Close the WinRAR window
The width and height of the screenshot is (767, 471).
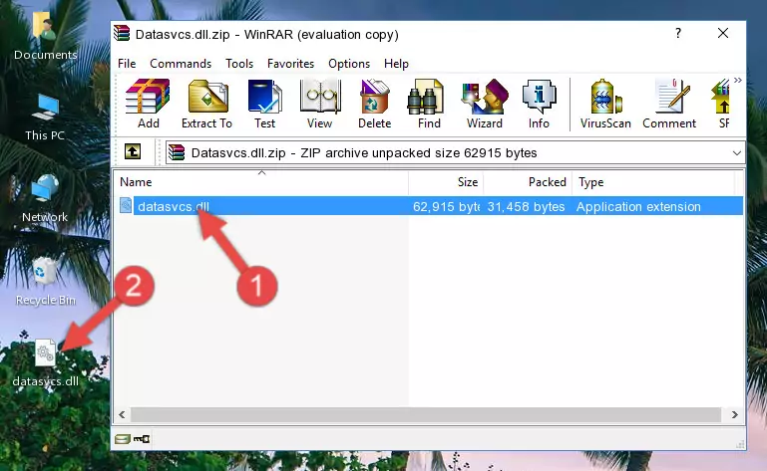click(723, 33)
